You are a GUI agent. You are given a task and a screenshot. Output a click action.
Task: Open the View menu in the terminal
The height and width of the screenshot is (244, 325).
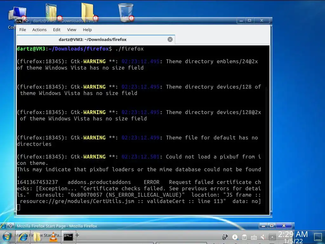click(71, 30)
